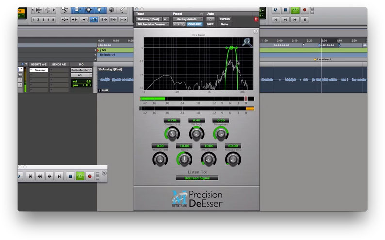The height and width of the screenshot is (240, 385).
Task: Click the MIDI zoom icon beside waveform zoom
Action: (x=48, y=10)
